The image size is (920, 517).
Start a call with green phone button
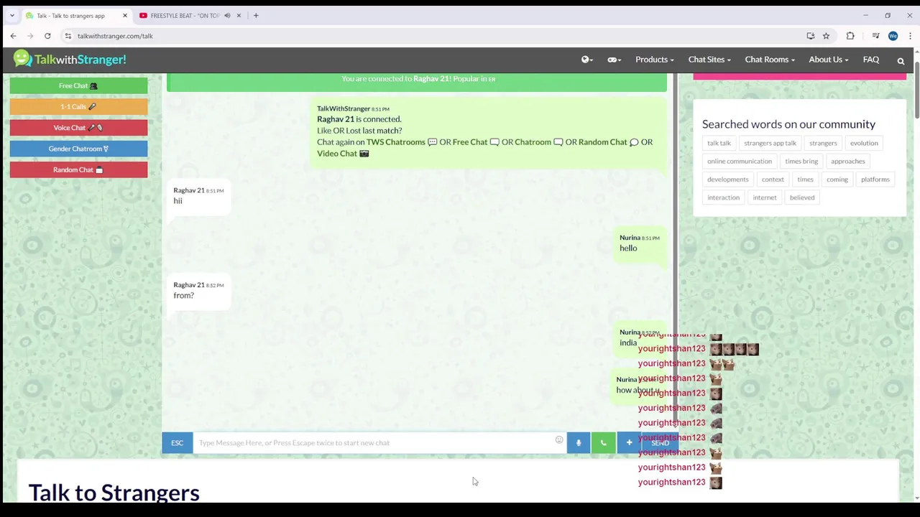(x=603, y=443)
